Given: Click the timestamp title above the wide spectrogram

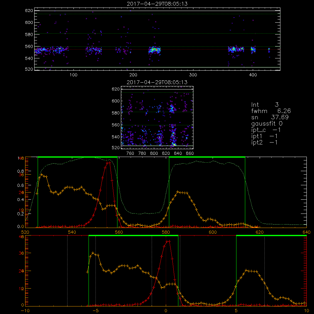Looking at the screenshot, I should click(157, 4).
